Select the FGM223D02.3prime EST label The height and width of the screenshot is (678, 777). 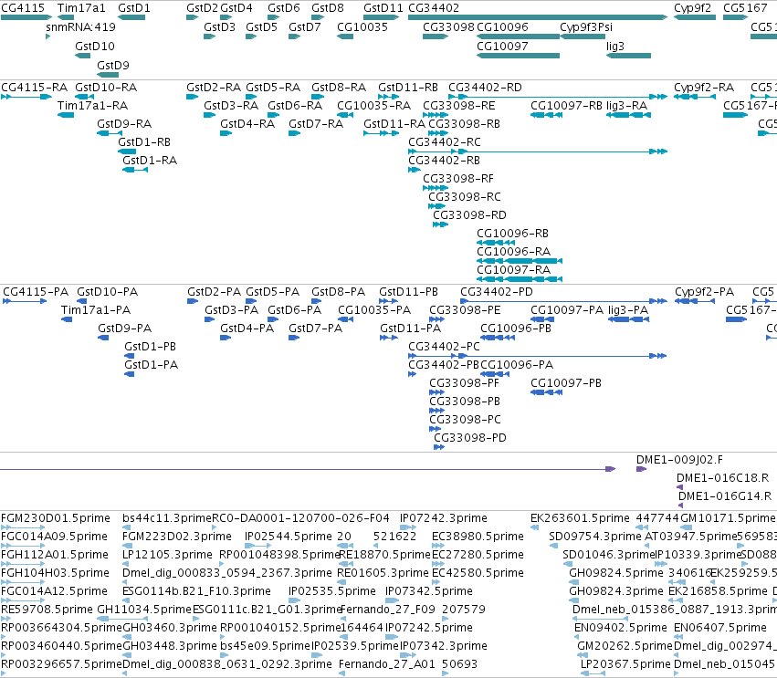(x=177, y=537)
